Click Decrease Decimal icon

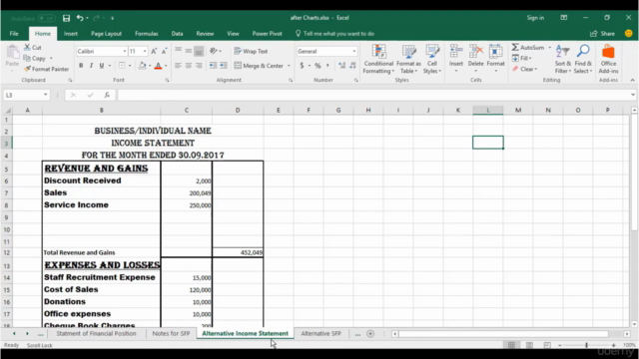coord(352,66)
